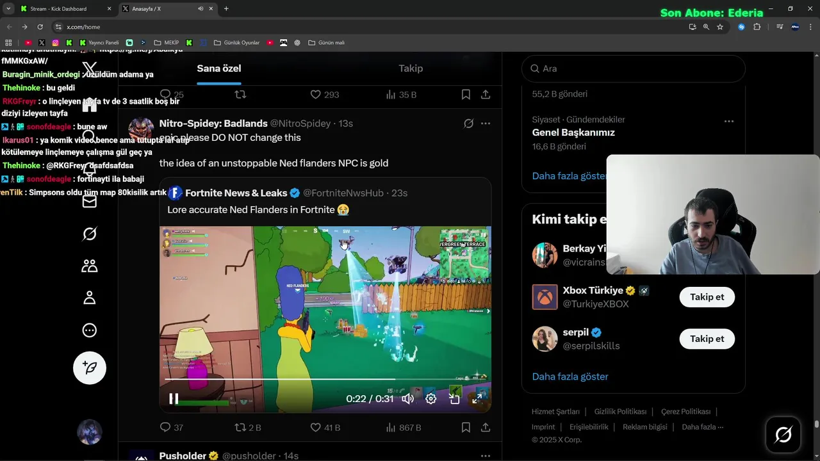This screenshot has width=820, height=461.
Task: Follow serpil with Takip et
Action: 707,339
